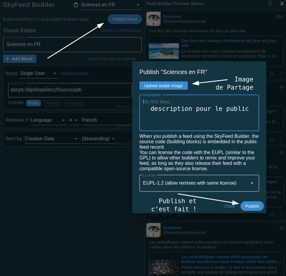Viewport: 286px width, 276px height.
Task: Expand the Single User input type dropdown
Action: click(x=38, y=74)
